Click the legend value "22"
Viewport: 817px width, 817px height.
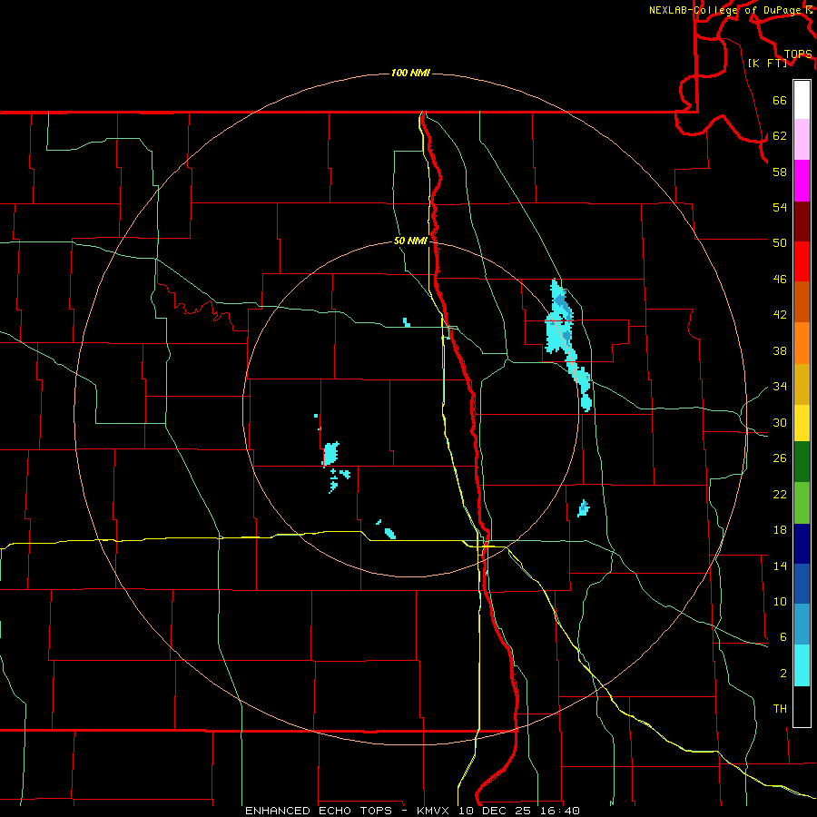pos(780,494)
